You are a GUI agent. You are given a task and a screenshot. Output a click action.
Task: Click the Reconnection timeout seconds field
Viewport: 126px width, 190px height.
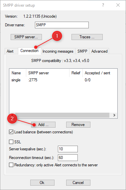click(x=68, y=158)
